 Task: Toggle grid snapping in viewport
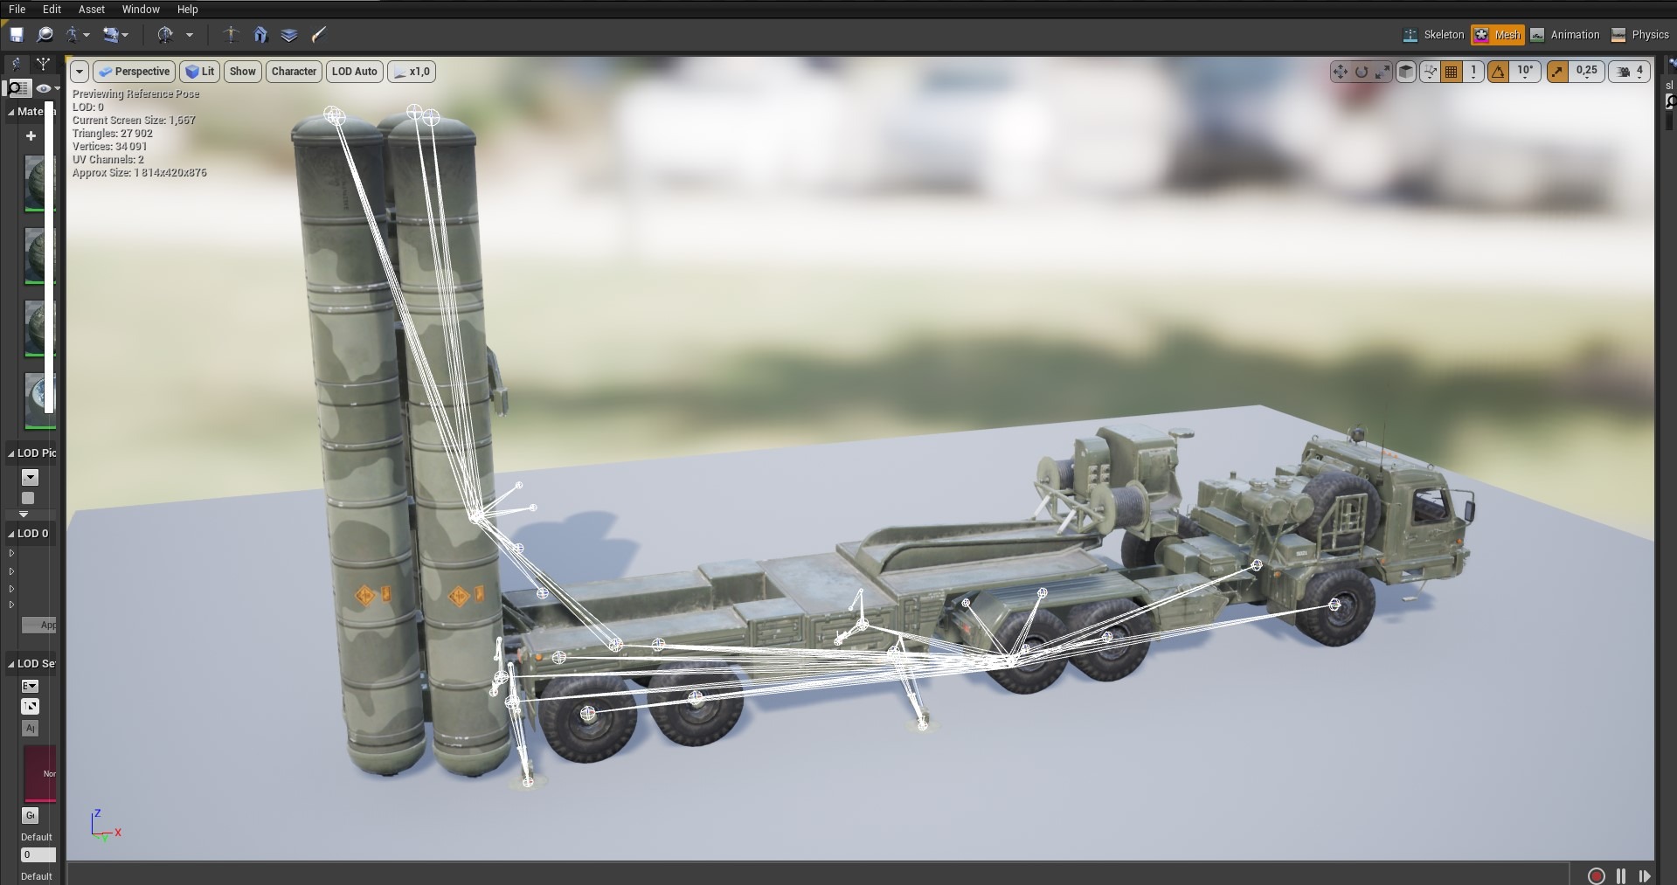(x=1451, y=72)
